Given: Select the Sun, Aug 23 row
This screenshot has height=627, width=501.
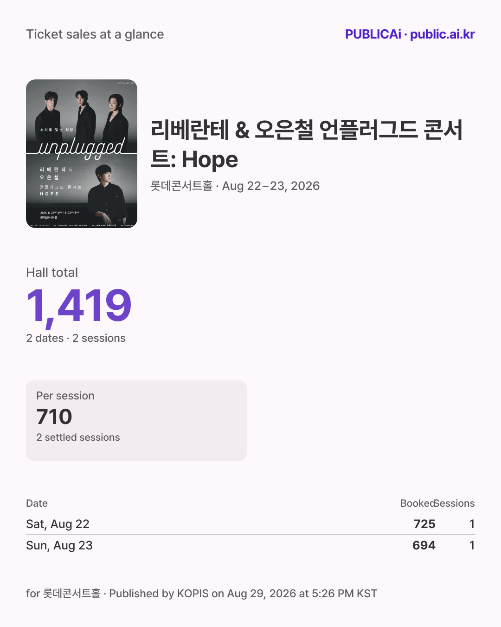Looking at the screenshot, I should [x=250, y=545].
